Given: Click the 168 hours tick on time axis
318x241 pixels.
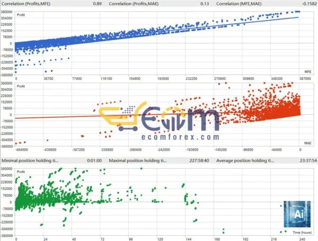Looking at the screenshot, I should coord(217,239).
